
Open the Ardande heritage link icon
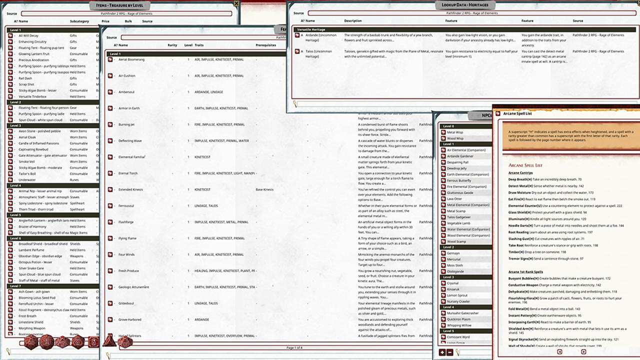tap(298, 35)
